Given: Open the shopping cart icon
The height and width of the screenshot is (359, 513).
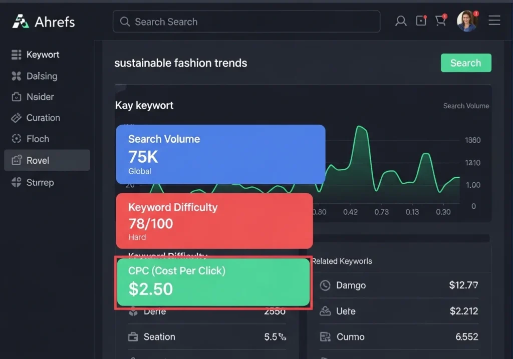Looking at the screenshot, I should [x=441, y=21].
